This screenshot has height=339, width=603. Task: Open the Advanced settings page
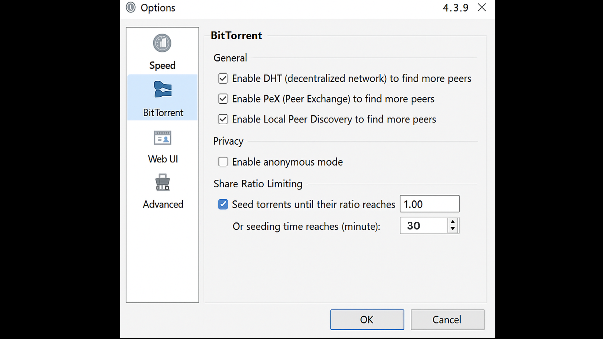[x=163, y=193]
